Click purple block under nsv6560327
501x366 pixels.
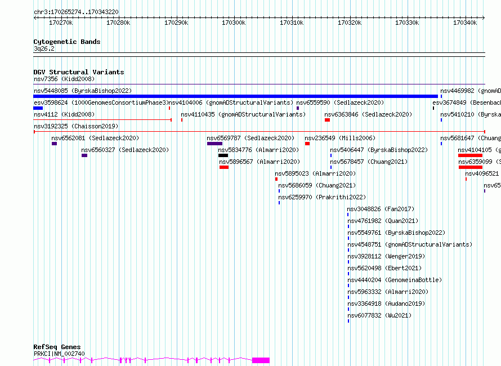(x=84, y=155)
